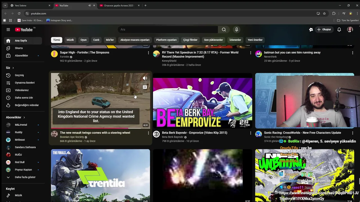This screenshot has height=202, width=360.
Task: Open the THE FINALS trentila thumbnail
Action: click(100, 176)
